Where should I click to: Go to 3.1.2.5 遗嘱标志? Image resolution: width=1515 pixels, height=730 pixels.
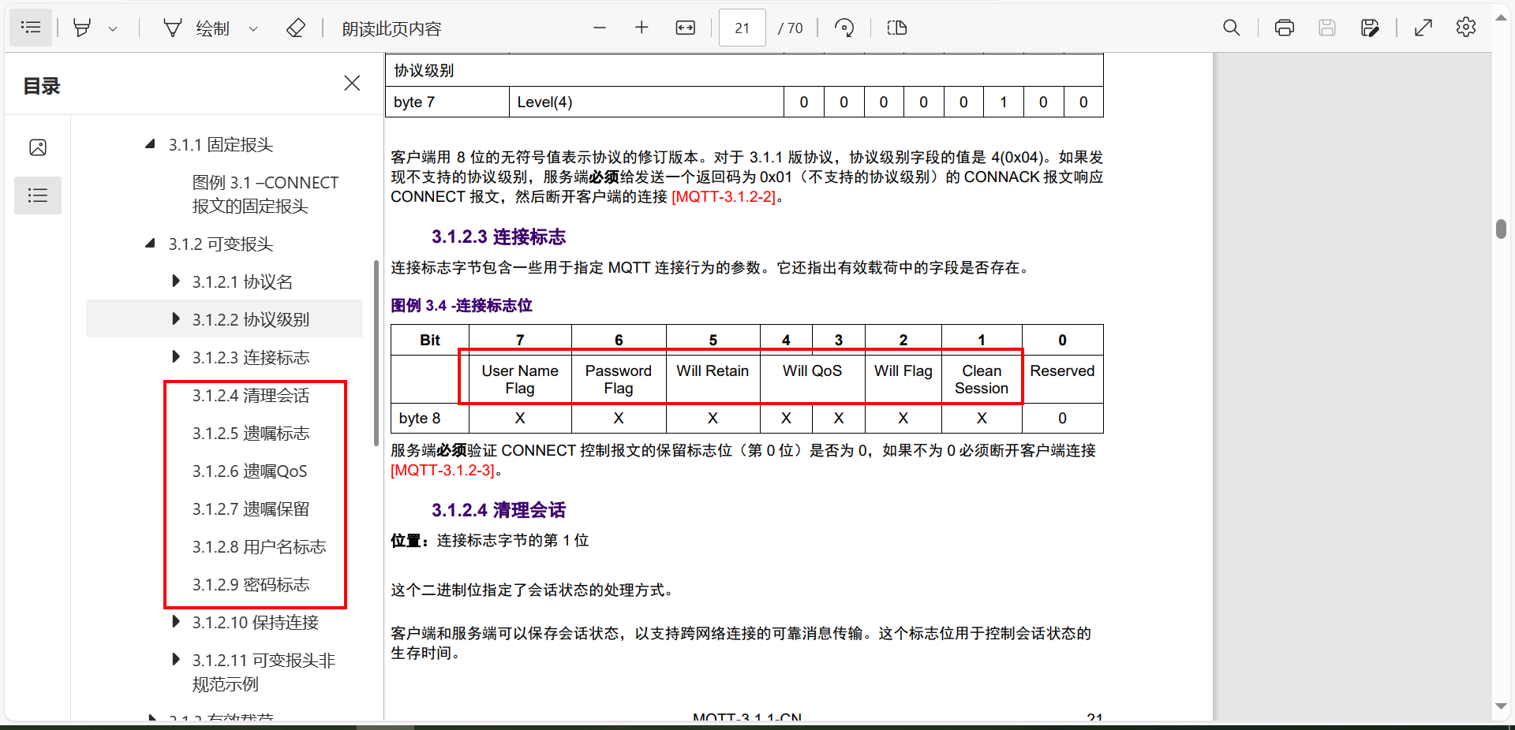click(x=251, y=433)
